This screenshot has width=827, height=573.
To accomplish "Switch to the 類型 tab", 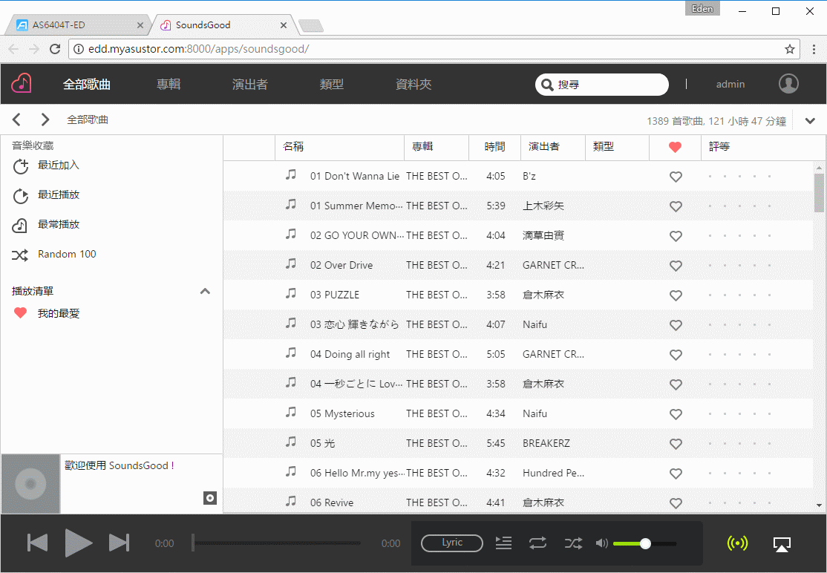I will (x=332, y=85).
